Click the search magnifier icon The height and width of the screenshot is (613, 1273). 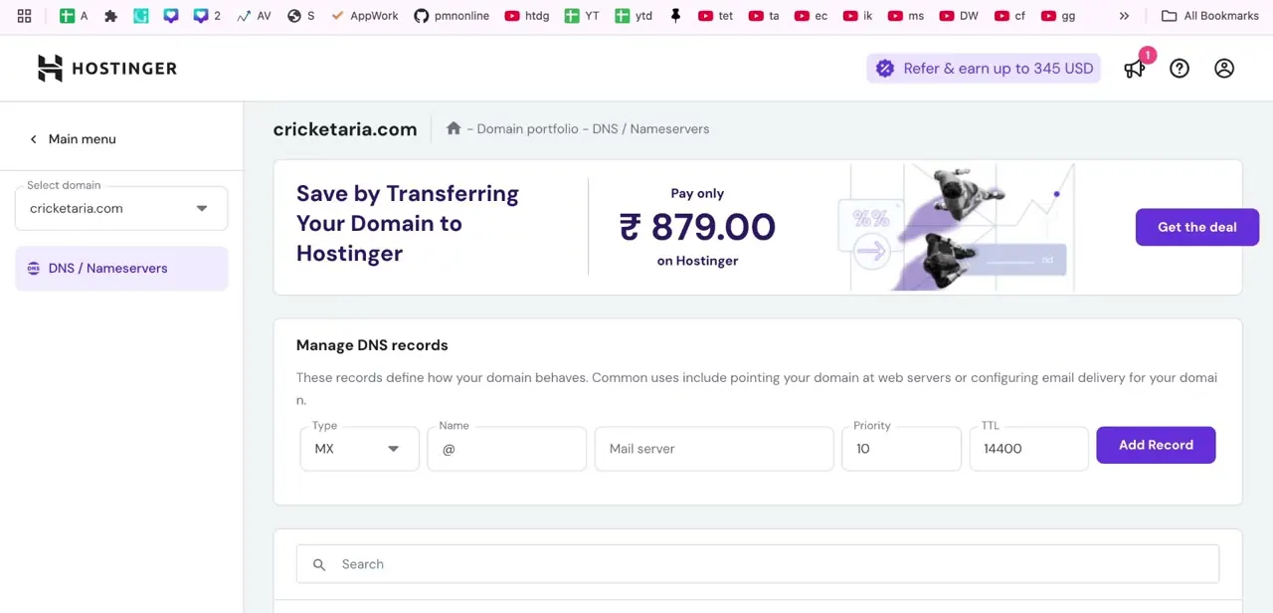319,564
